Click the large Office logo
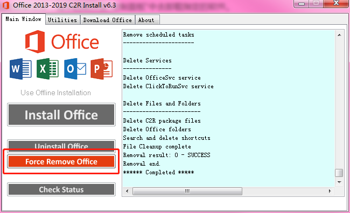The height and width of the screenshot is (213, 350). click(x=62, y=42)
